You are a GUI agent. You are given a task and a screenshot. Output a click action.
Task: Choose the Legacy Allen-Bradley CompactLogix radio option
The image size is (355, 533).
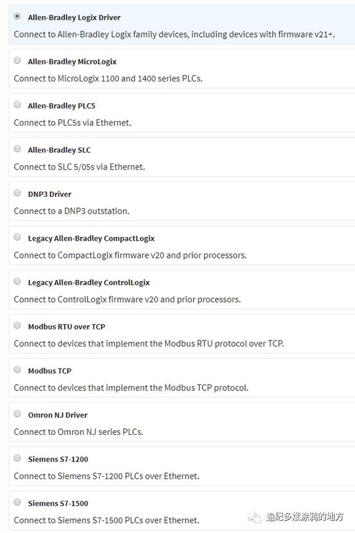(x=17, y=238)
